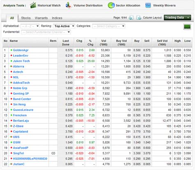Sort by the % Chg column header

tap(91, 43)
